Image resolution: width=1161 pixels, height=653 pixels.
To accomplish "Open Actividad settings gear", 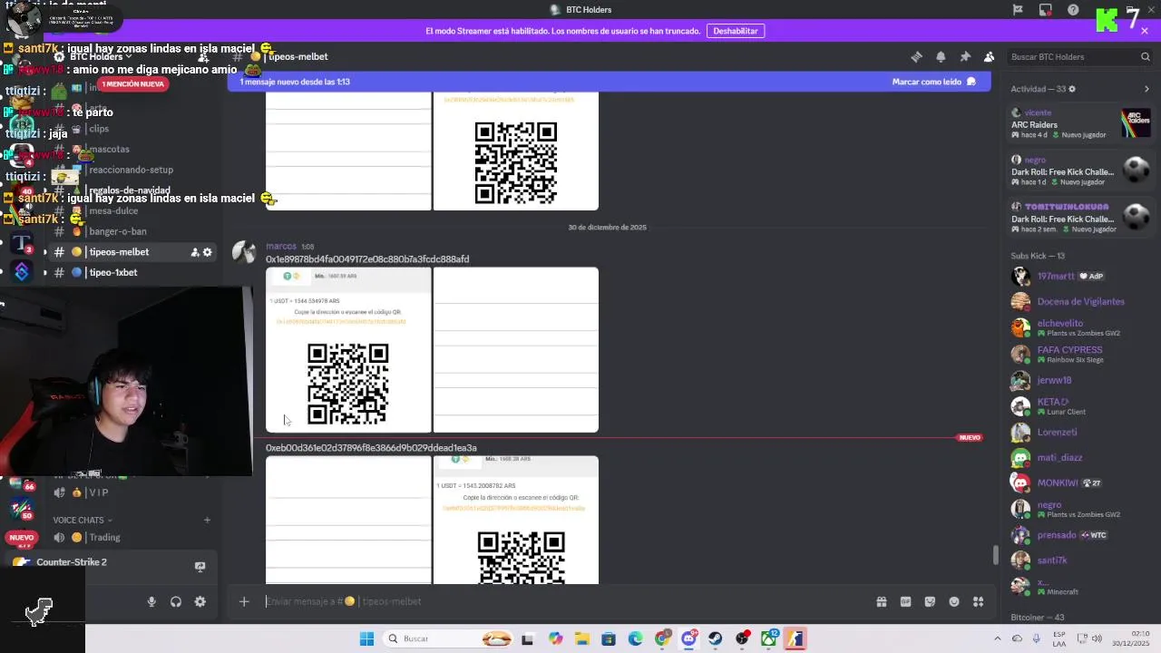I will 1072,89.
